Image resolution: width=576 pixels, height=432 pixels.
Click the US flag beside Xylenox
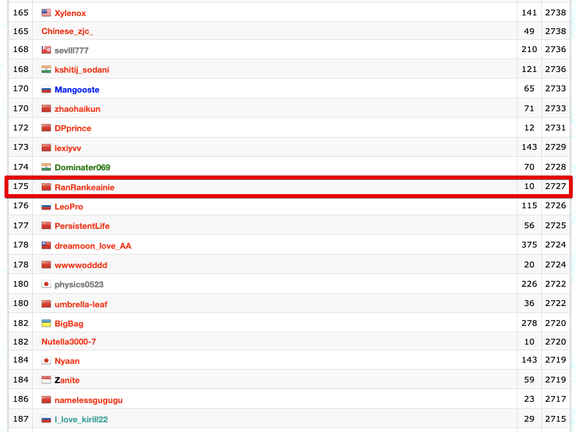pyautogui.click(x=46, y=13)
